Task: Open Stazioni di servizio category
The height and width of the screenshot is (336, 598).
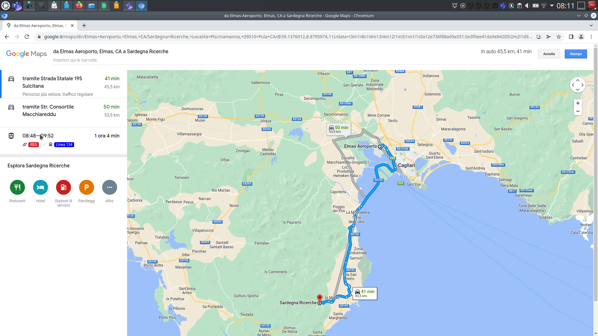Action: click(x=64, y=187)
